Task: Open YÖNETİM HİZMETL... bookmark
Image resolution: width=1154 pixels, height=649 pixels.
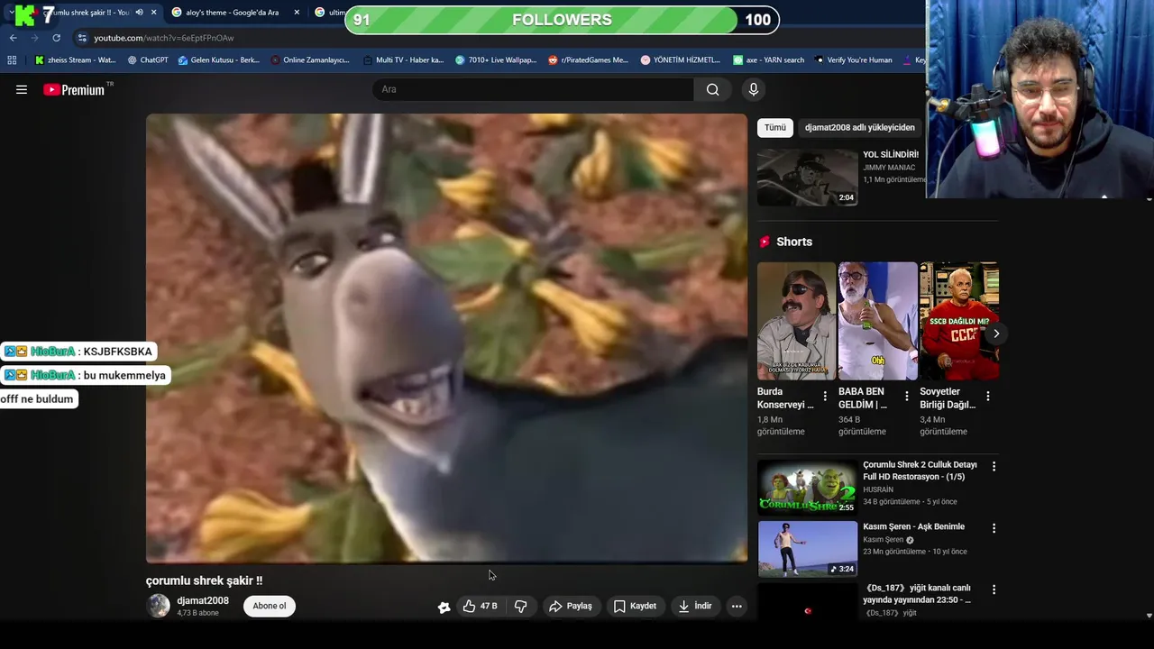Action: click(x=681, y=60)
